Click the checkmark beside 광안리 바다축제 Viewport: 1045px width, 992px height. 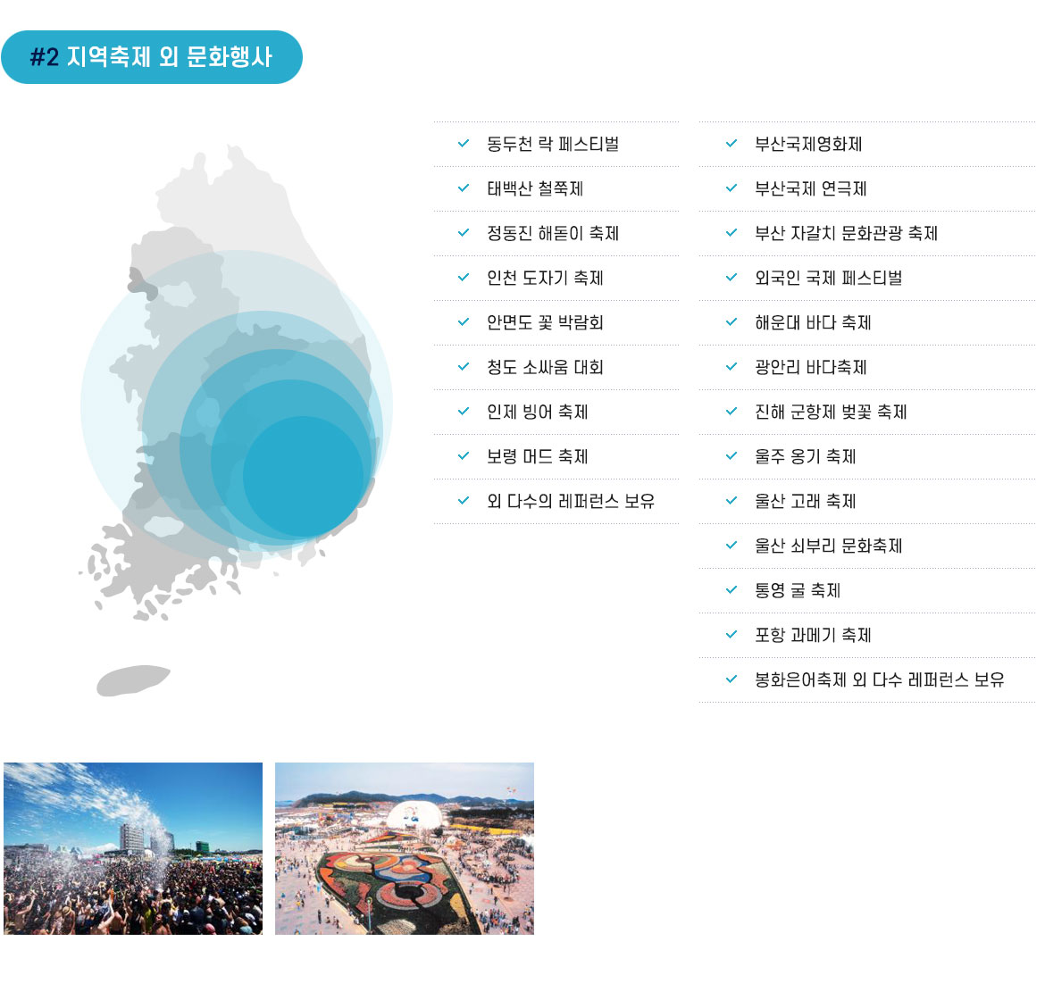[x=731, y=366]
